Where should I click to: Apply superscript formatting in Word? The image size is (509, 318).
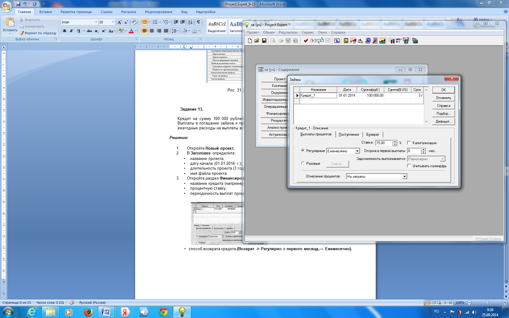point(104,31)
